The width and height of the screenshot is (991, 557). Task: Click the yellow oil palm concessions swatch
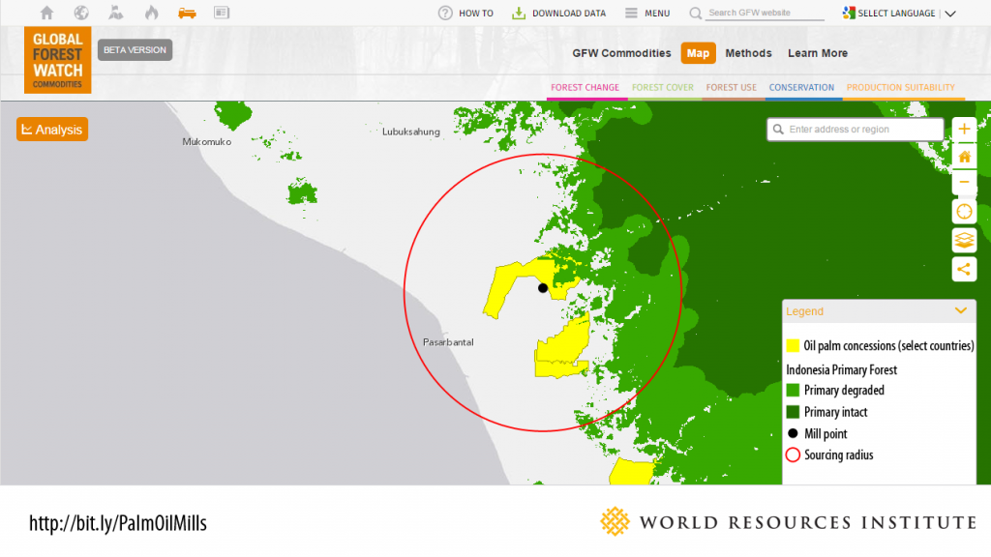(x=793, y=345)
